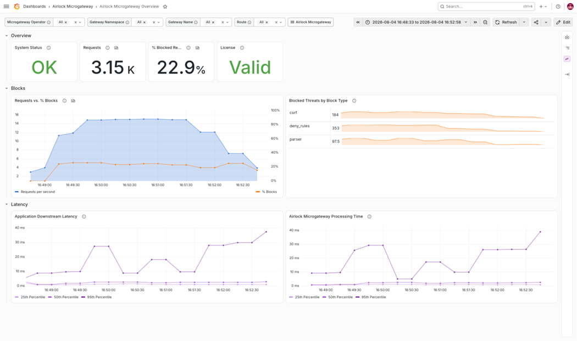The image size is (577, 341).
Task: Focus the Search field in the header
Action: [486, 6]
